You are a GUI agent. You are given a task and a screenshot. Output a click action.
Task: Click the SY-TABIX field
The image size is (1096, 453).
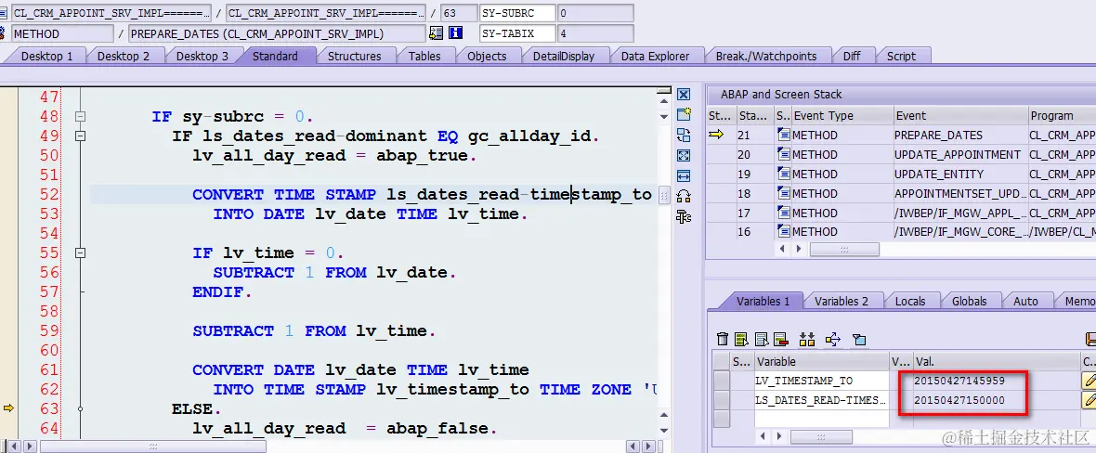coord(517,33)
